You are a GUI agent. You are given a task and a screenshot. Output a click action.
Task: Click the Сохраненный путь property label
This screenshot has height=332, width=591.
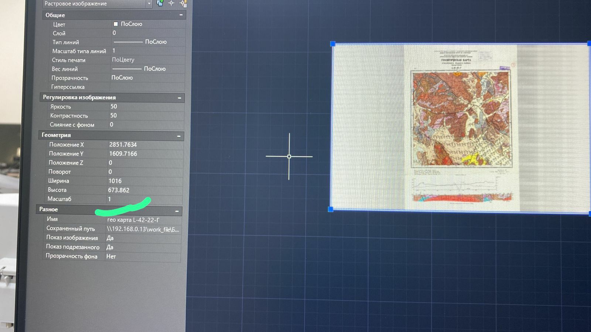click(x=71, y=229)
